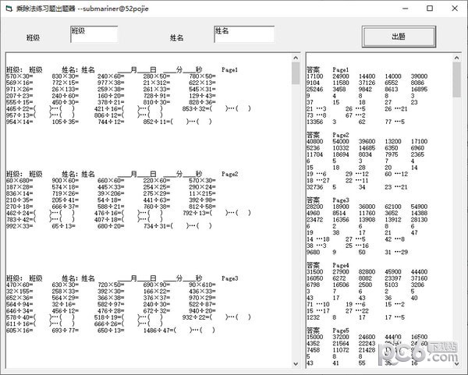Click problem 470×60= on Page3
Viewport: 468px width, 375px height.
[19, 285]
